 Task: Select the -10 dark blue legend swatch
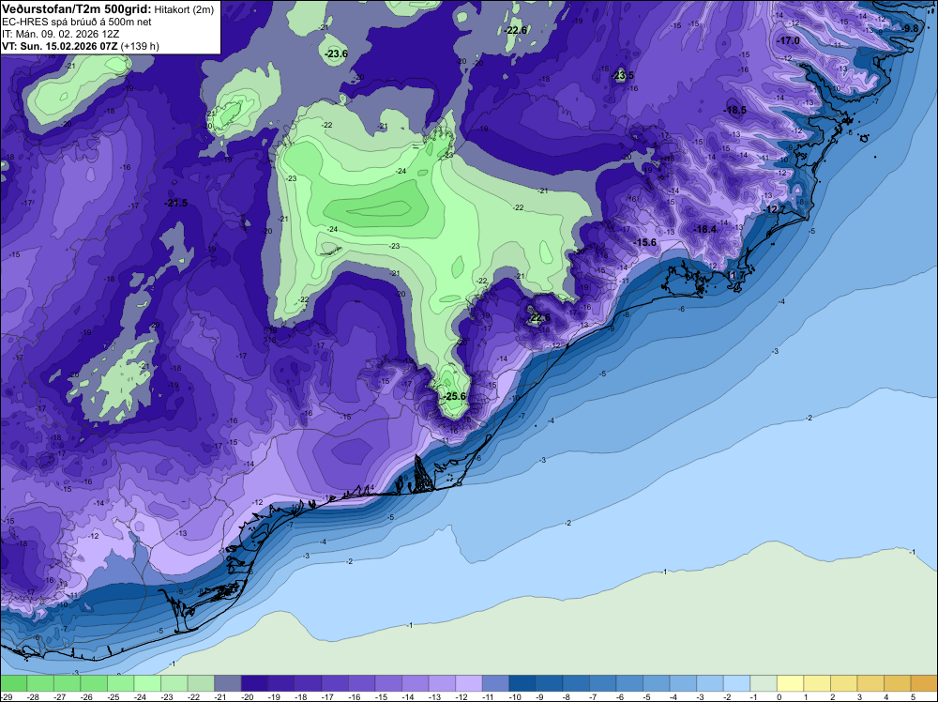(522, 683)
